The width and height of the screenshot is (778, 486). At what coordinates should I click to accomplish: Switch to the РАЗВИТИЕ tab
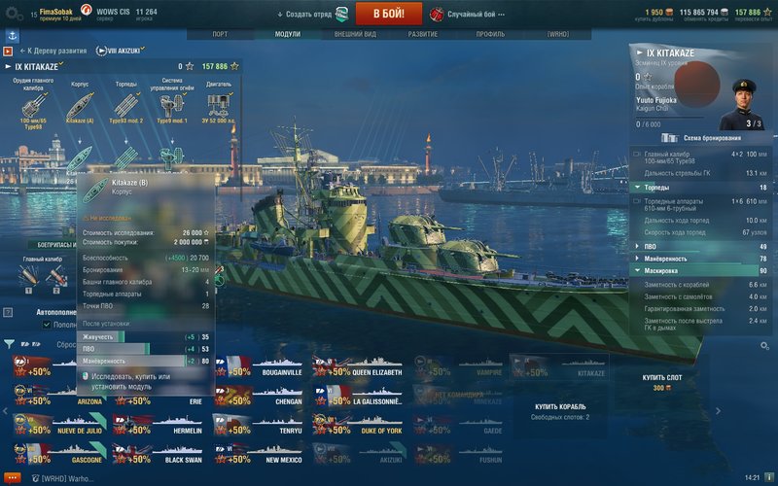click(423, 34)
